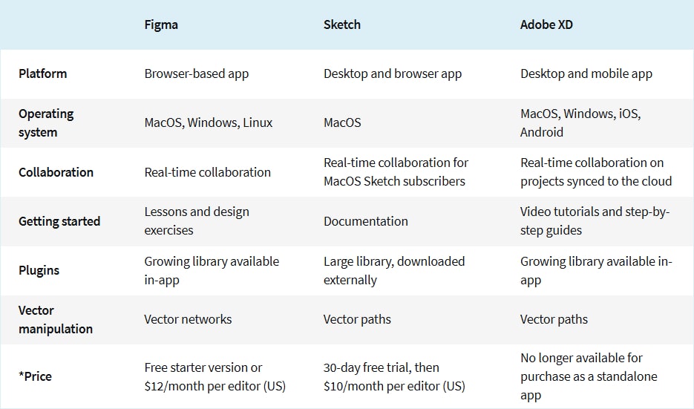Click the Sketch column header
694x409 pixels.
(342, 24)
